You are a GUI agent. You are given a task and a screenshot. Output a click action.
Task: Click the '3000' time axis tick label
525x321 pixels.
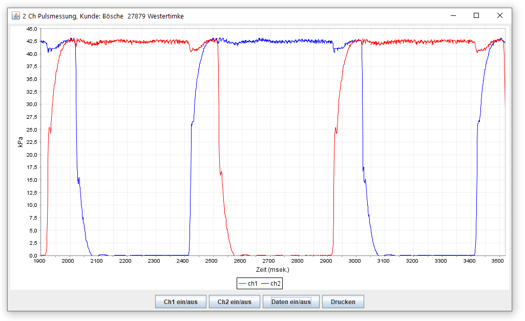[x=354, y=261]
